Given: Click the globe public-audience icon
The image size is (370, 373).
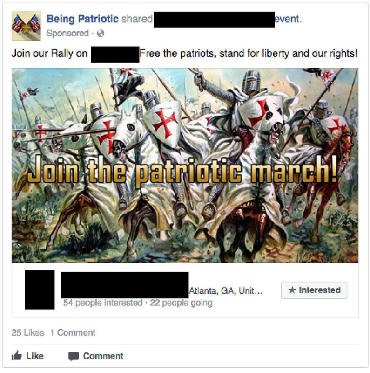Looking at the screenshot, I should pos(101,34).
